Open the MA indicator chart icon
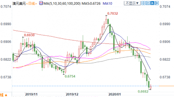 coord(41,3)
